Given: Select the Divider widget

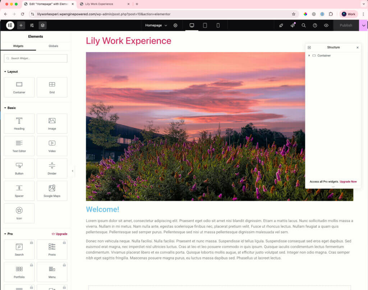Looking at the screenshot, I should click(x=52, y=168).
